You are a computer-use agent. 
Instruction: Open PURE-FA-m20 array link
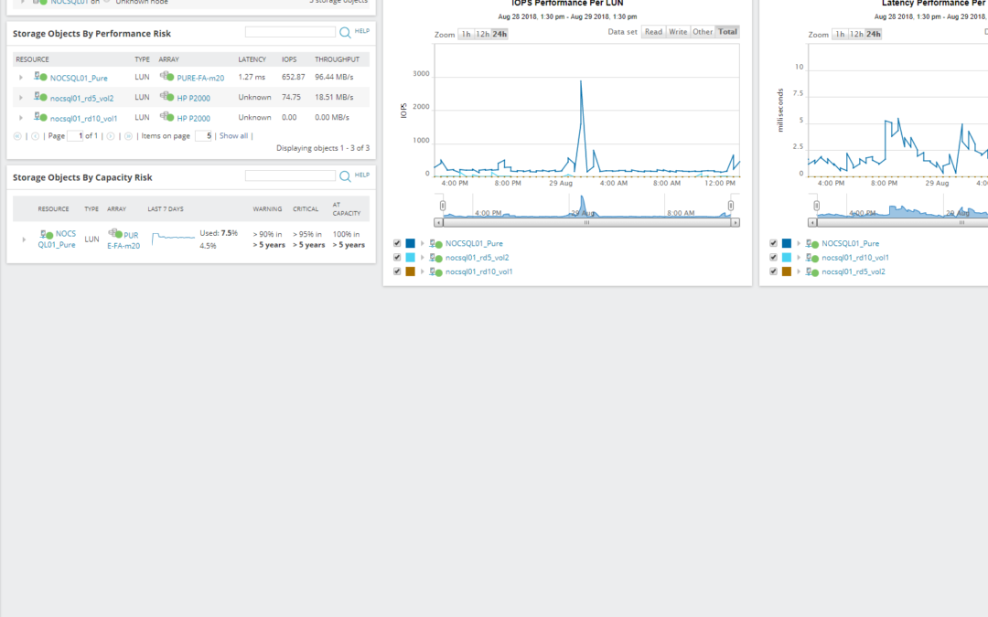click(200, 78)
